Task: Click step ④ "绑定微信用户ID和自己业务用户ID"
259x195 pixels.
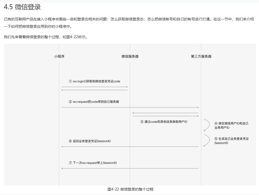Action: point(231,125)
